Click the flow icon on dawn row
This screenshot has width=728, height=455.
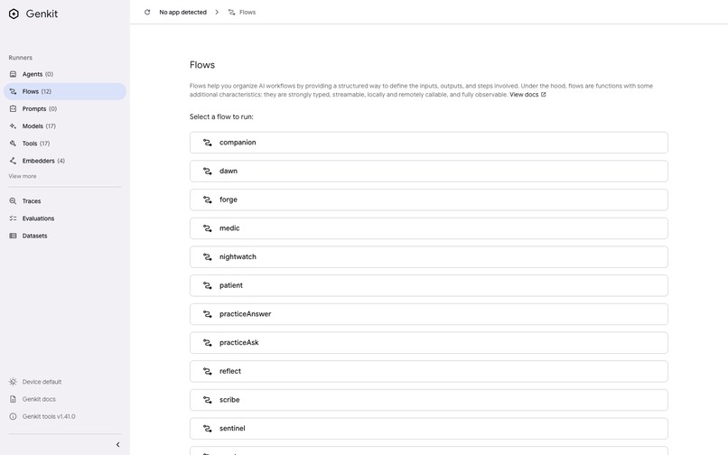click(x=208, y=172)
